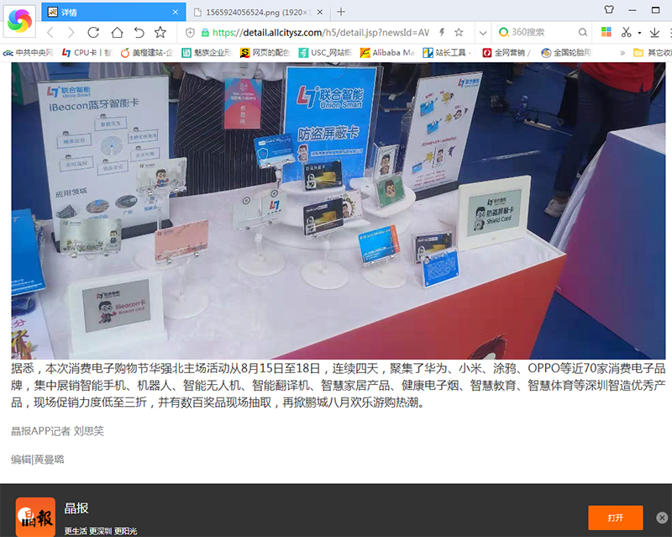Screen dimensions: 672x537
Task: Click the forward navigation arrow
Action: pos(71,32)
